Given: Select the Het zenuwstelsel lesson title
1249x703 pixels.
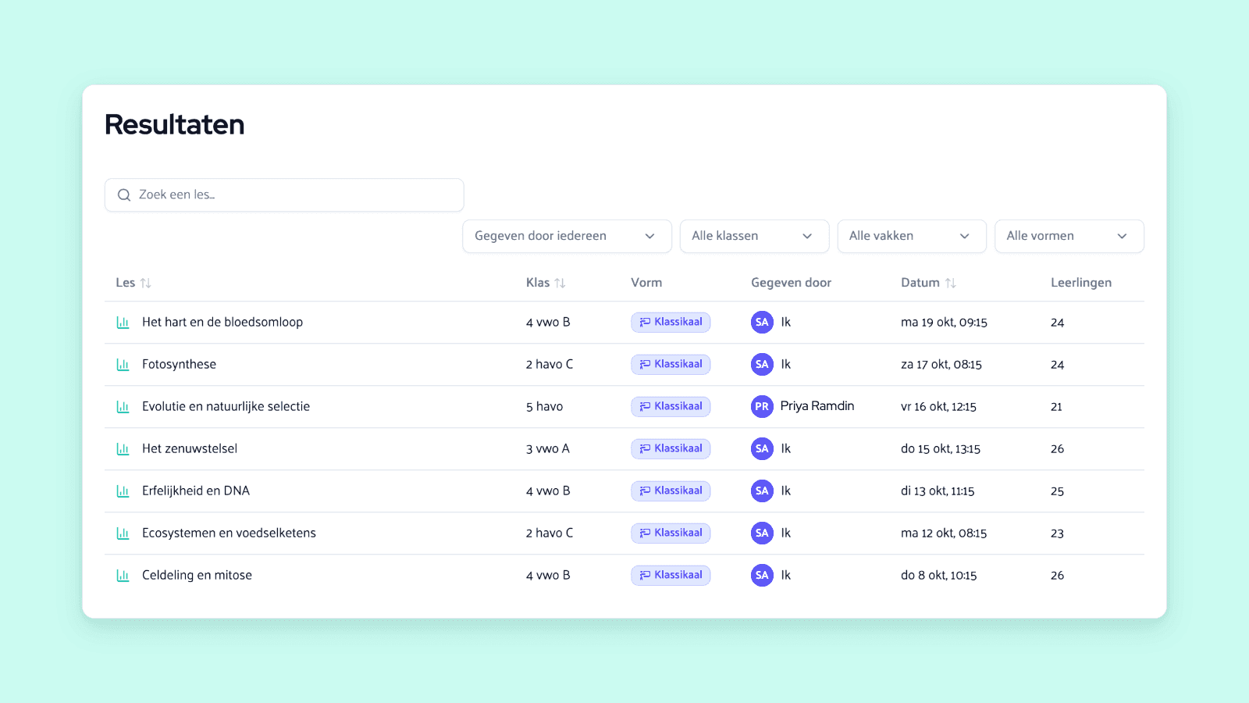Looking at the screenshot, I should 190,448.
